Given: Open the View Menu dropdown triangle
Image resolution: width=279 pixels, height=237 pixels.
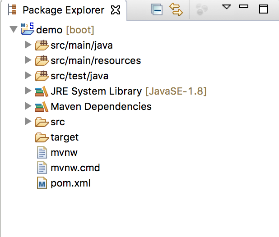Looking at the screenshot, I should 227,7.
